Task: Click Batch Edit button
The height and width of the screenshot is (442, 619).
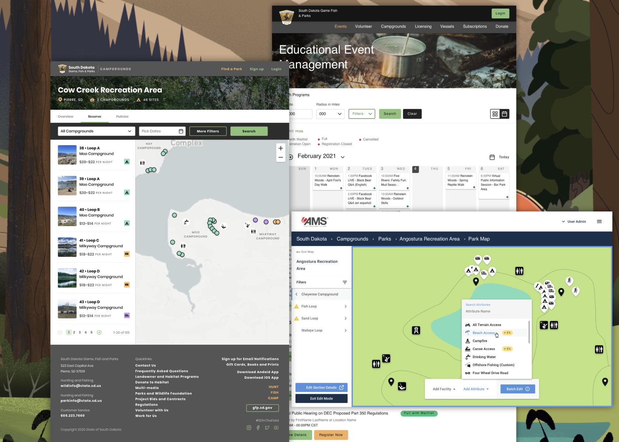Action: [518, 389]
